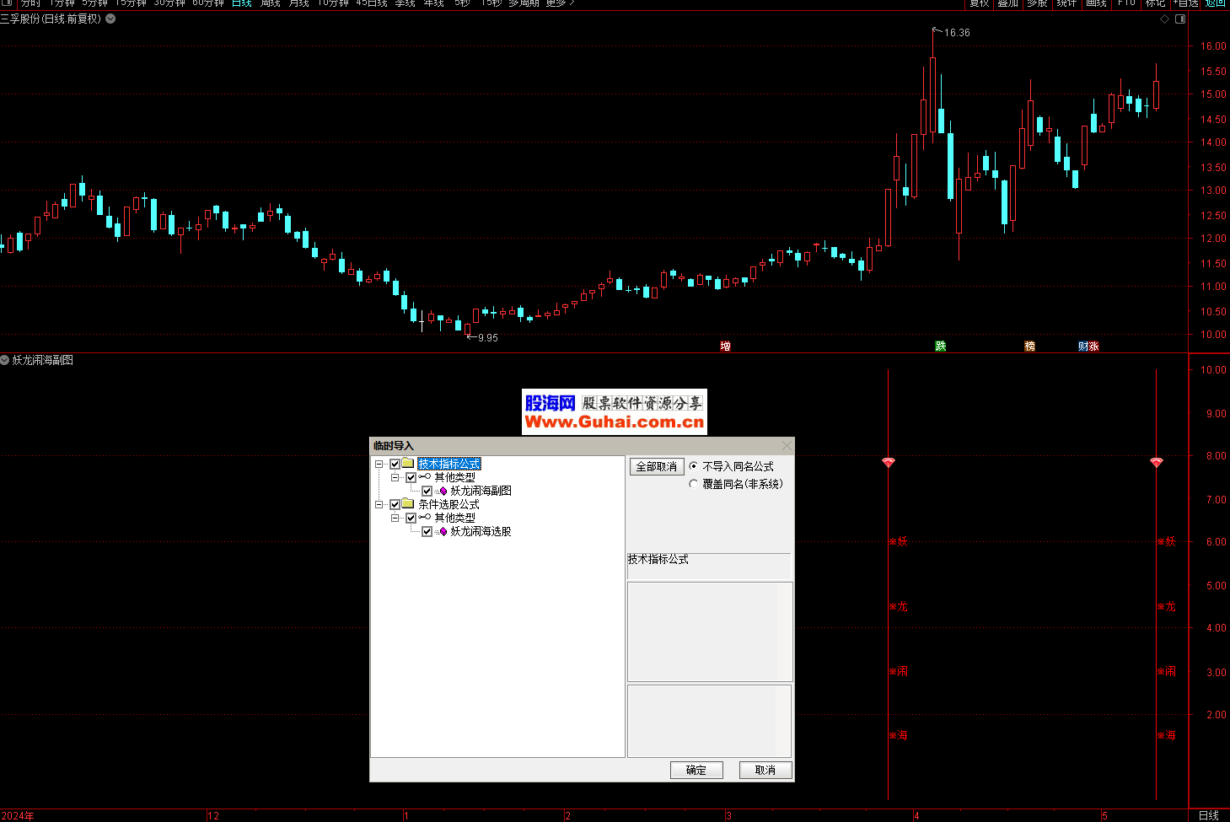Select the 技术指标公式 tree item label
1230x822 pixels.
tap(448, 464)
